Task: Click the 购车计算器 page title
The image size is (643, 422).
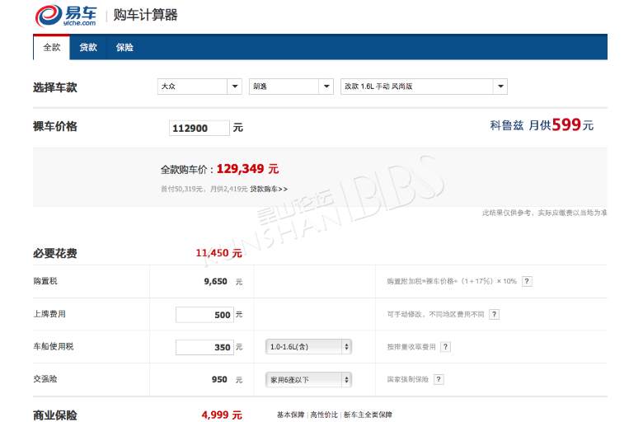Action: (x=146, y=15)
